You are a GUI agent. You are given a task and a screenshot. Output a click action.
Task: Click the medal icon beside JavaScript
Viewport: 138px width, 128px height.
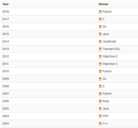100,42
